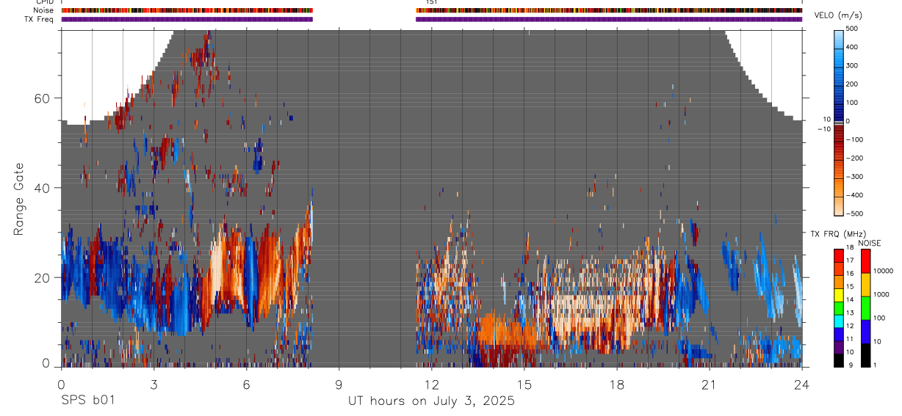Click the UT hours on July 3, 2025 title
This screenshot has width=902, height=416.
(431, 401)
